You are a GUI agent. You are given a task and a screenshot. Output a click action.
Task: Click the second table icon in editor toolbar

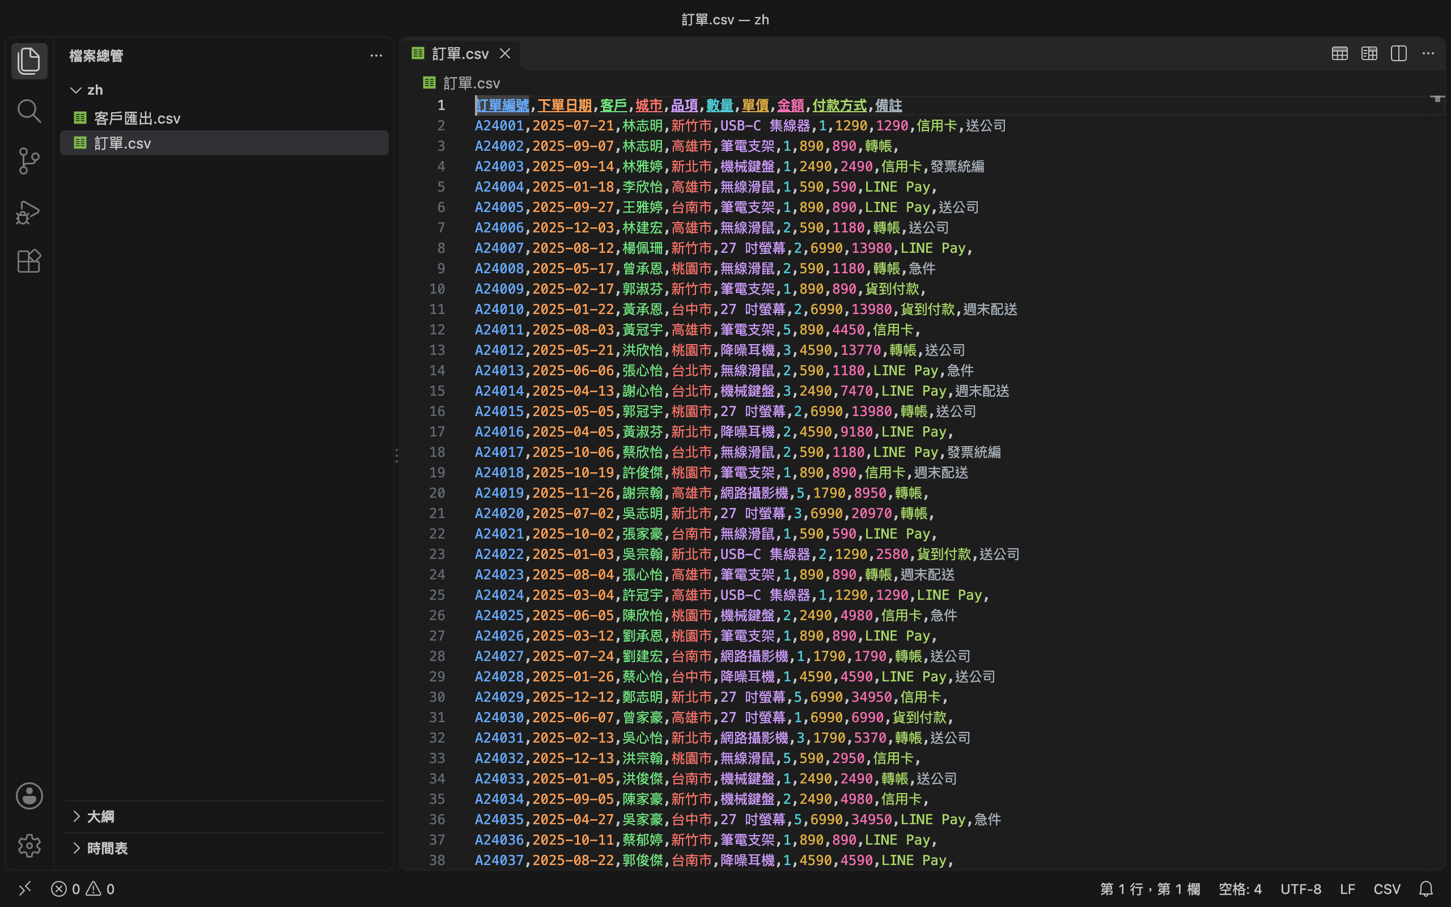point(1369,53)
